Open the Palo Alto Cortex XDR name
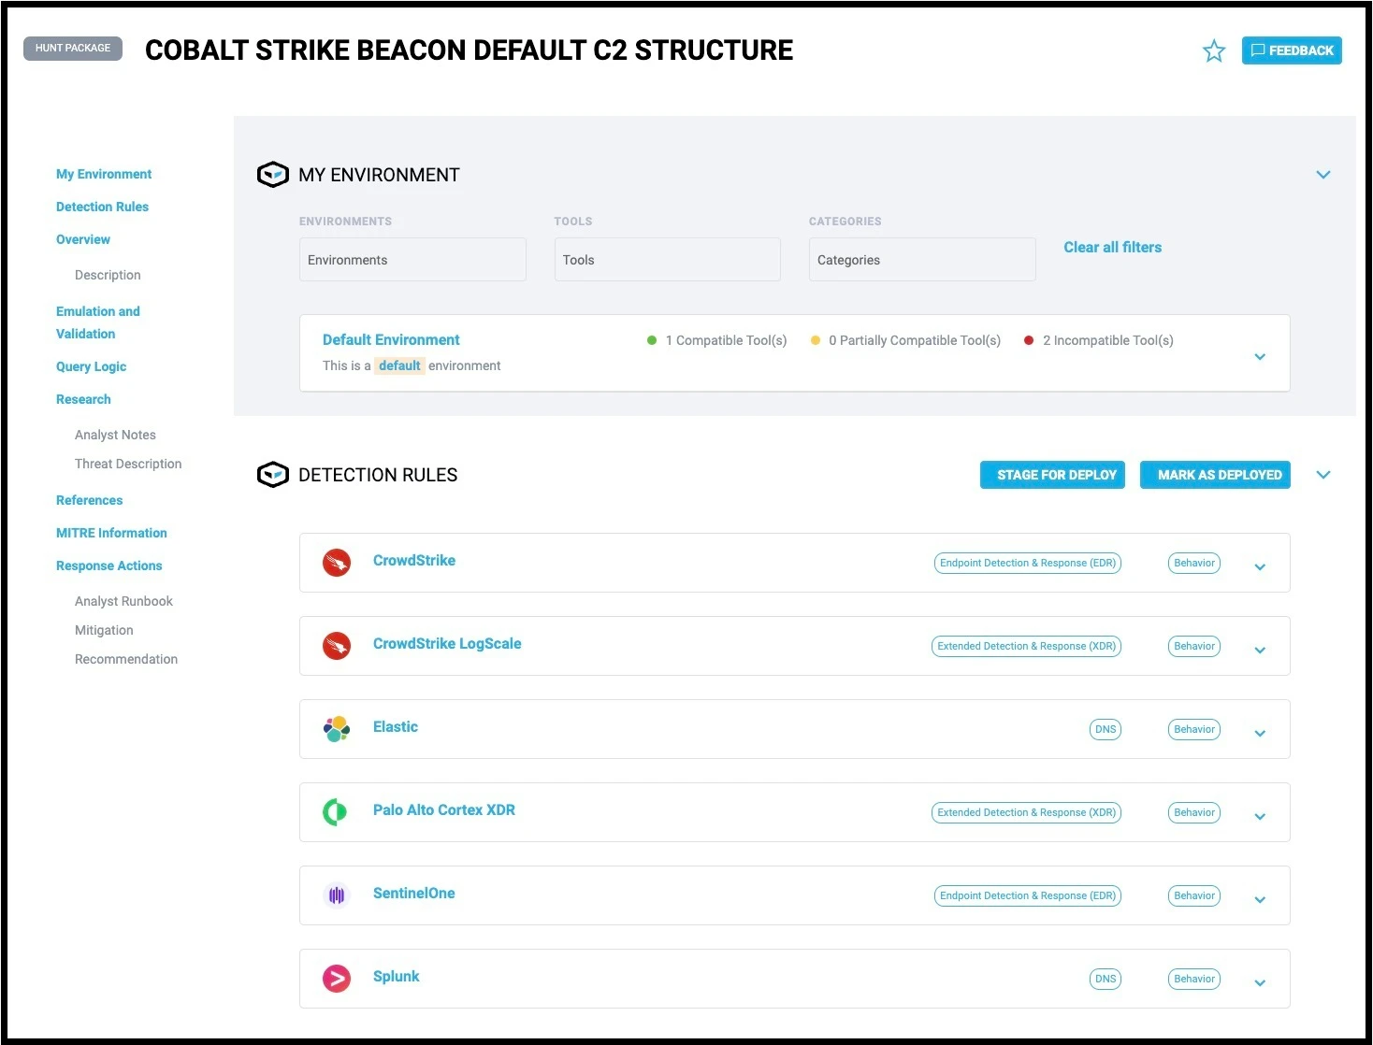1373x1045 pixels. click(x=444, y=810)
